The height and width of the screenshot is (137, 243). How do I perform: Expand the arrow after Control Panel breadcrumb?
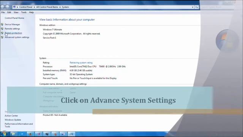(x=34, y=7)
